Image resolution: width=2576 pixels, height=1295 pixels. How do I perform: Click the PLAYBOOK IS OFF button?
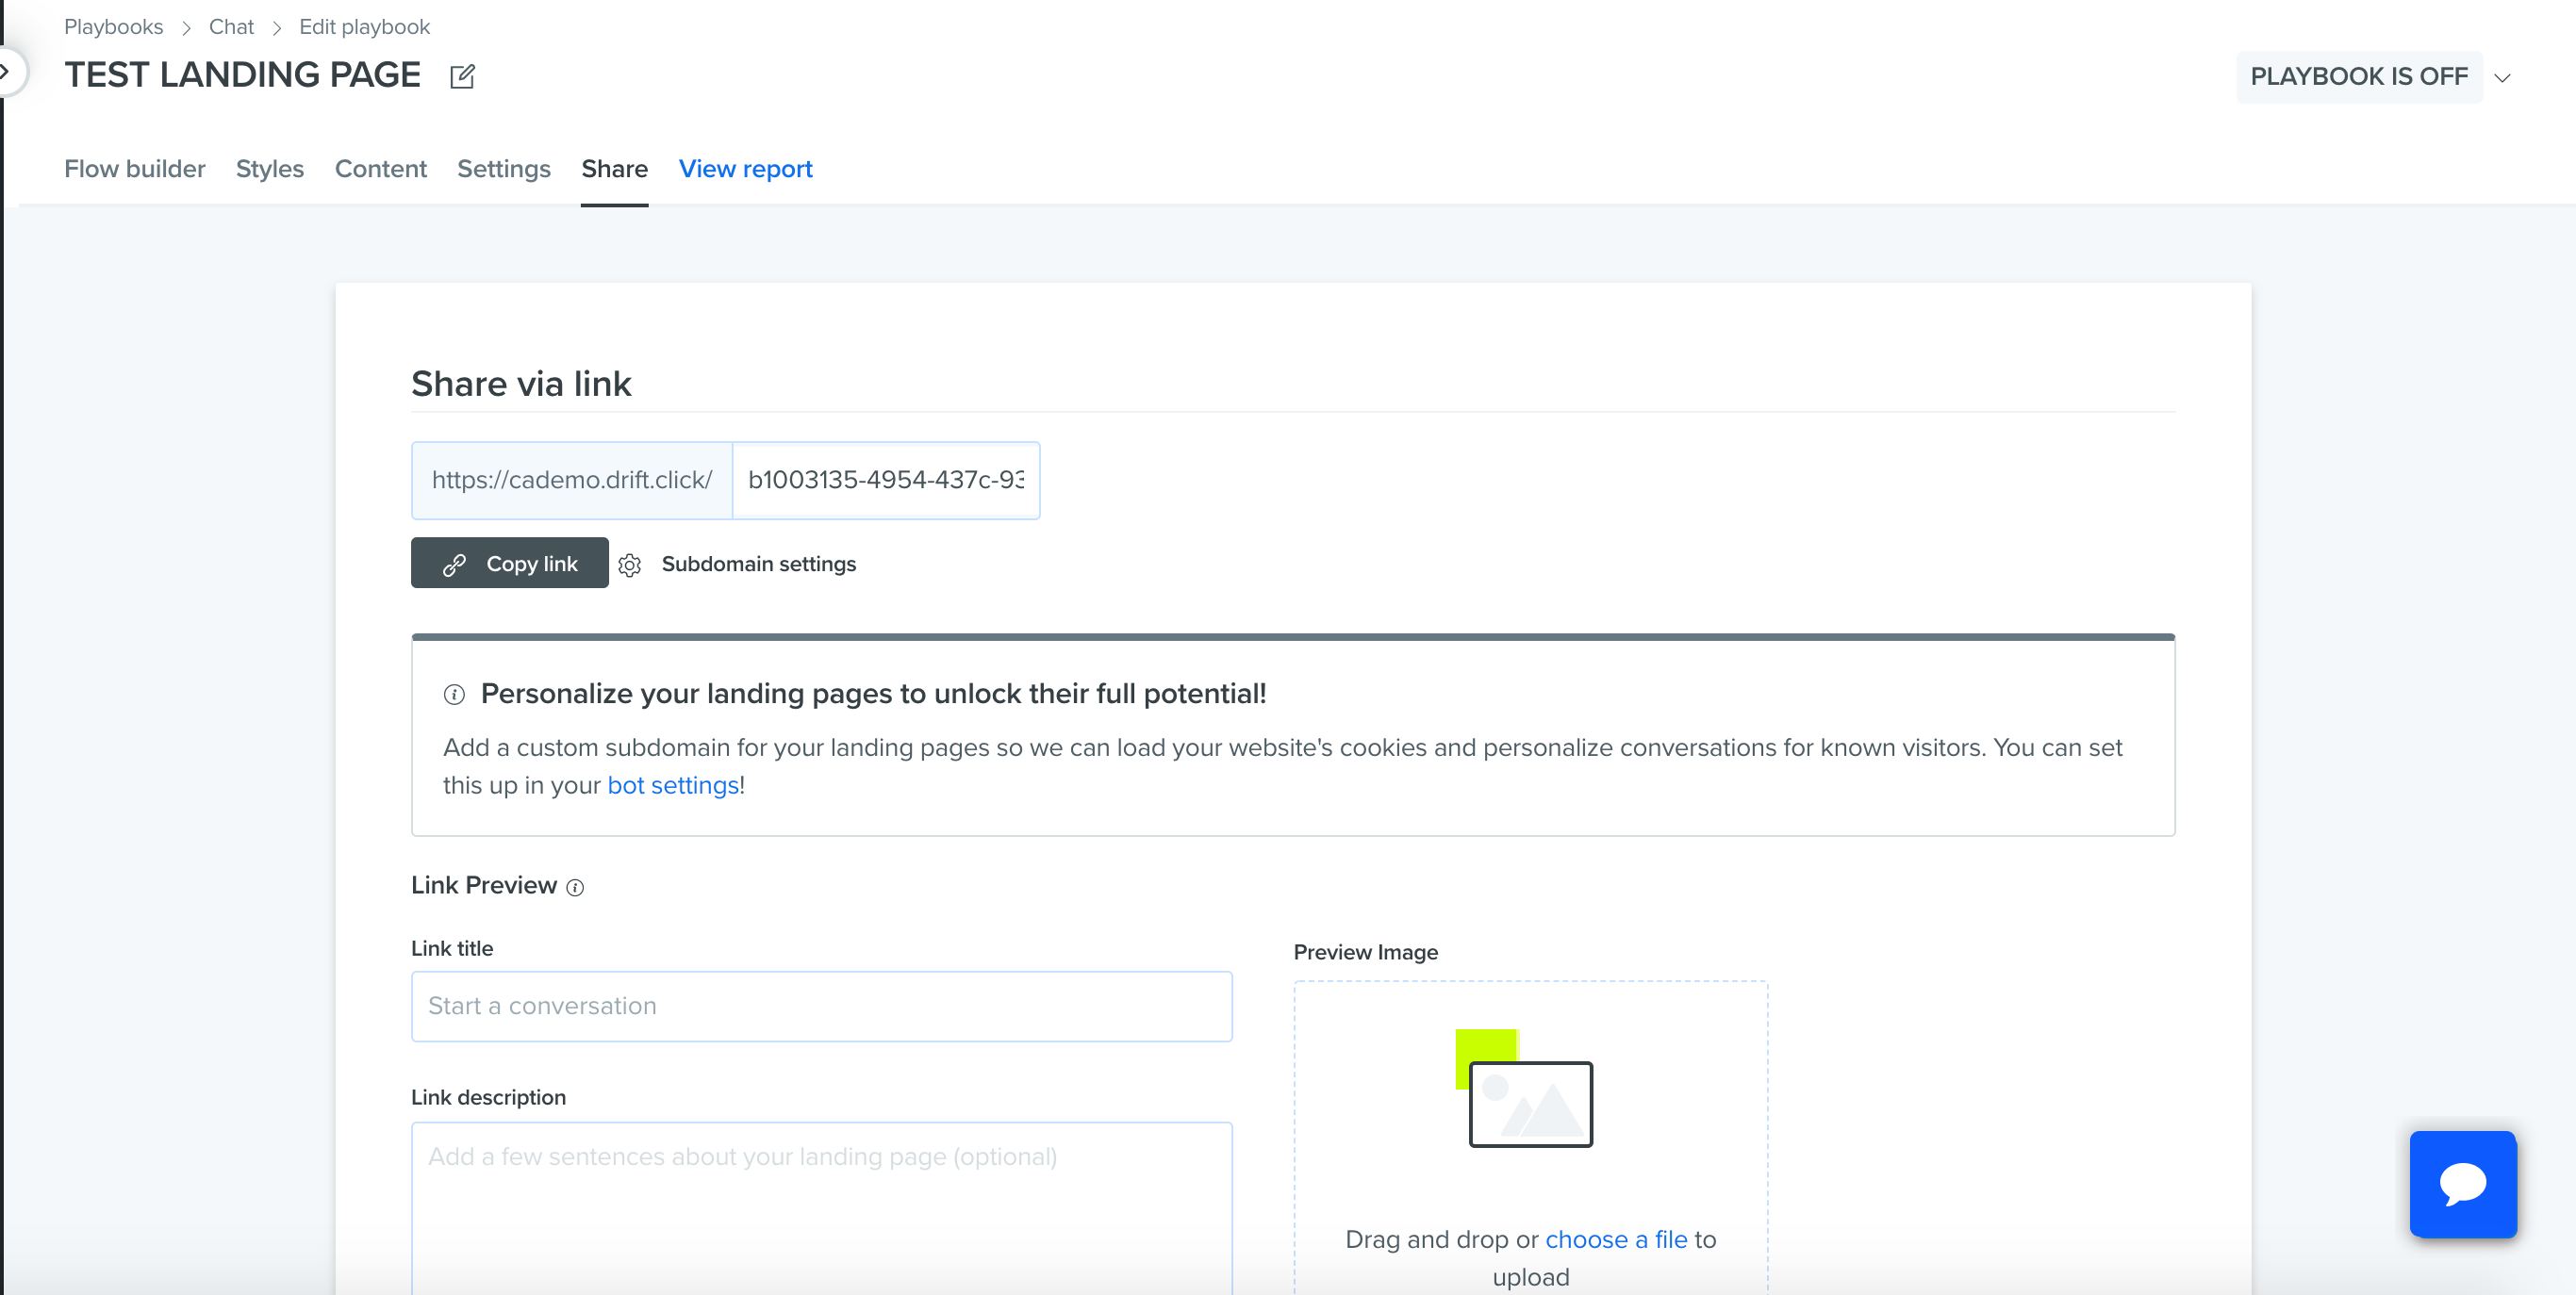(2358, 77)
